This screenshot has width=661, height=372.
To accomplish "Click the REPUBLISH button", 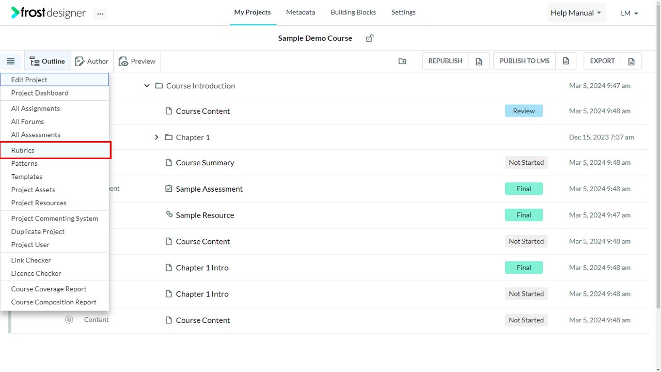I will point(446,61).
